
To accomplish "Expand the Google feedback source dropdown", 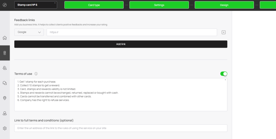I will tap(29, 32).
